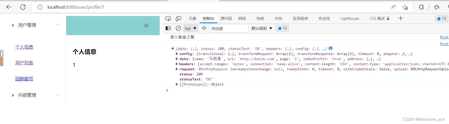The height and width of the screenshot is (124, 449).
Task: Add a new DevTools tool tab with the plus icon
Action: 400,18
